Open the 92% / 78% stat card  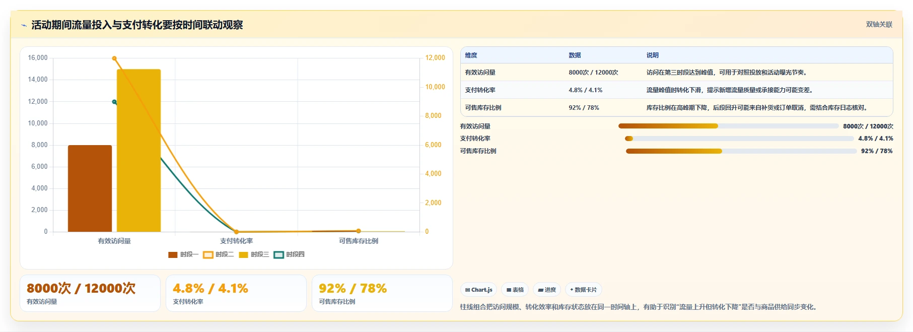[x=382, y=293]
